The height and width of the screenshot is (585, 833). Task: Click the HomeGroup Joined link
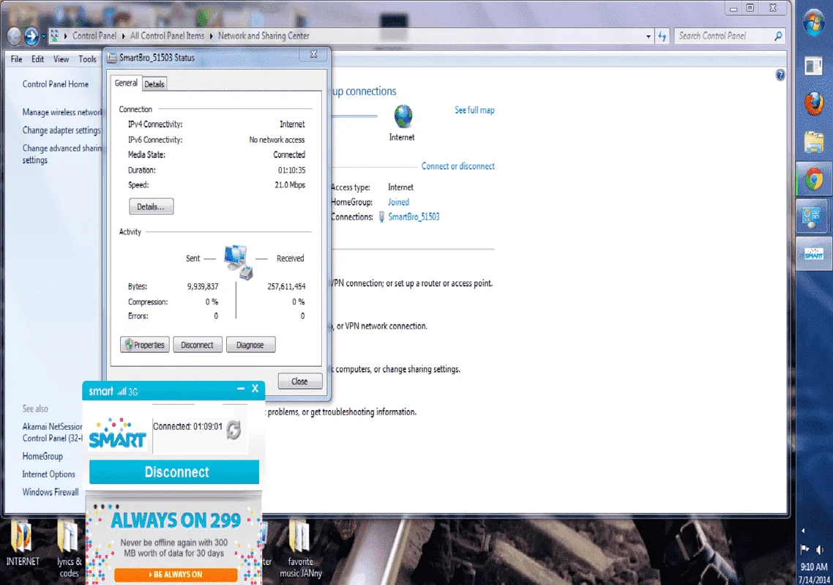click(398, 202)
